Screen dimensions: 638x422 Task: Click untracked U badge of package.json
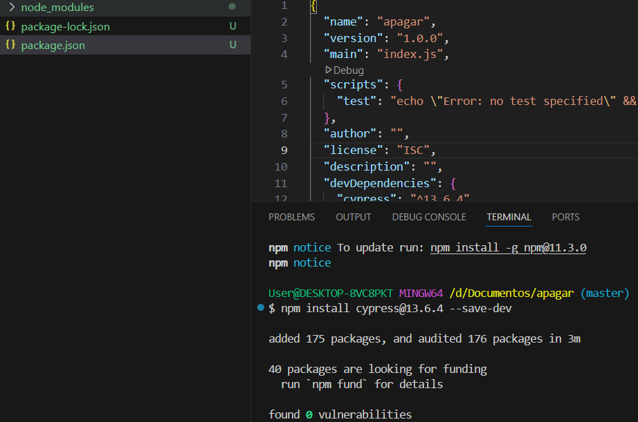(233, 45)
